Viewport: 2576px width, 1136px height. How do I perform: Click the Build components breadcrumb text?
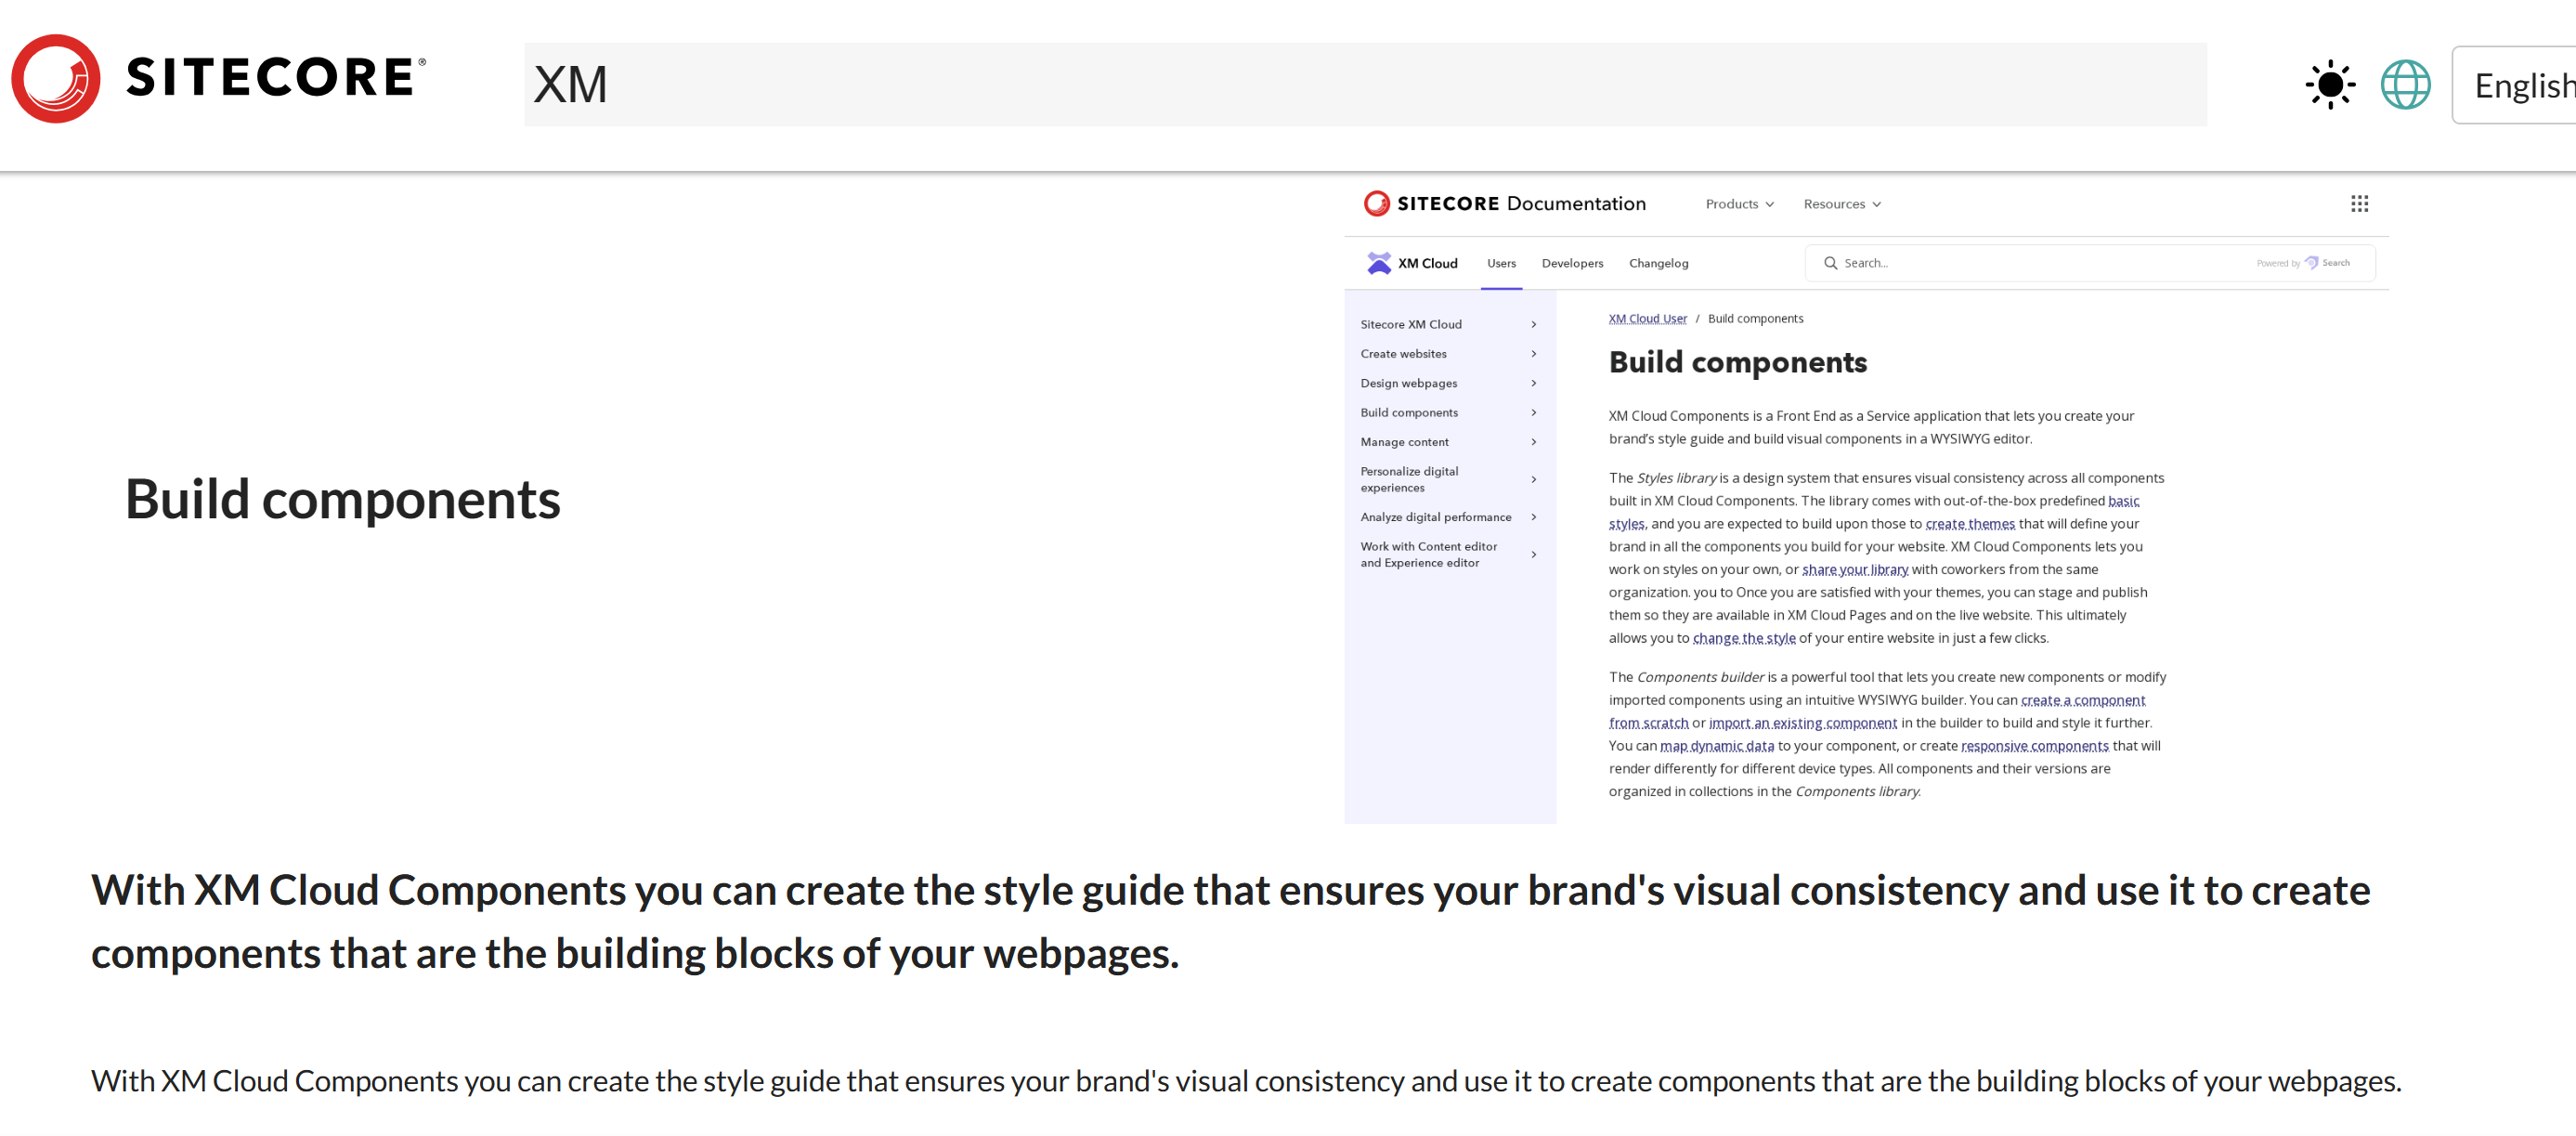click(1755, 319)
